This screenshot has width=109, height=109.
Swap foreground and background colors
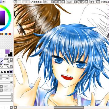tap(11, 50)
